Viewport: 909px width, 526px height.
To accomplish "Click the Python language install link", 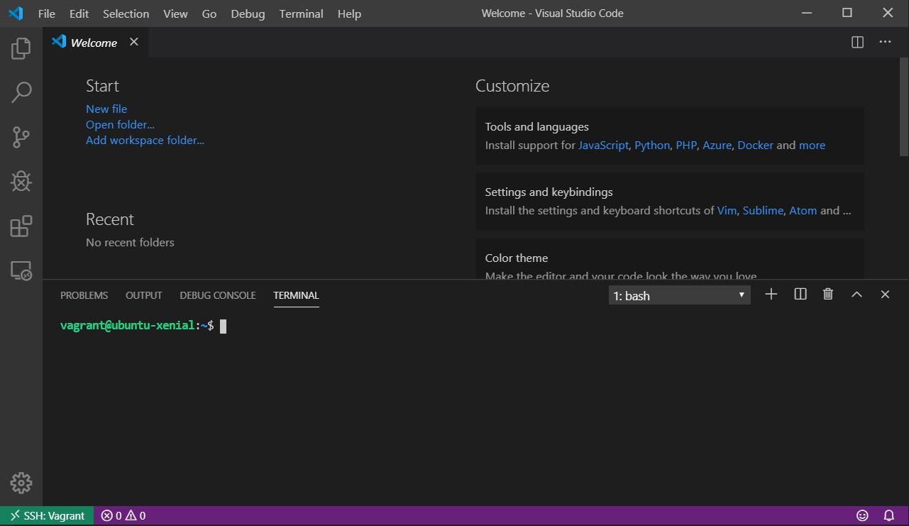I will [x=651, y=145].
